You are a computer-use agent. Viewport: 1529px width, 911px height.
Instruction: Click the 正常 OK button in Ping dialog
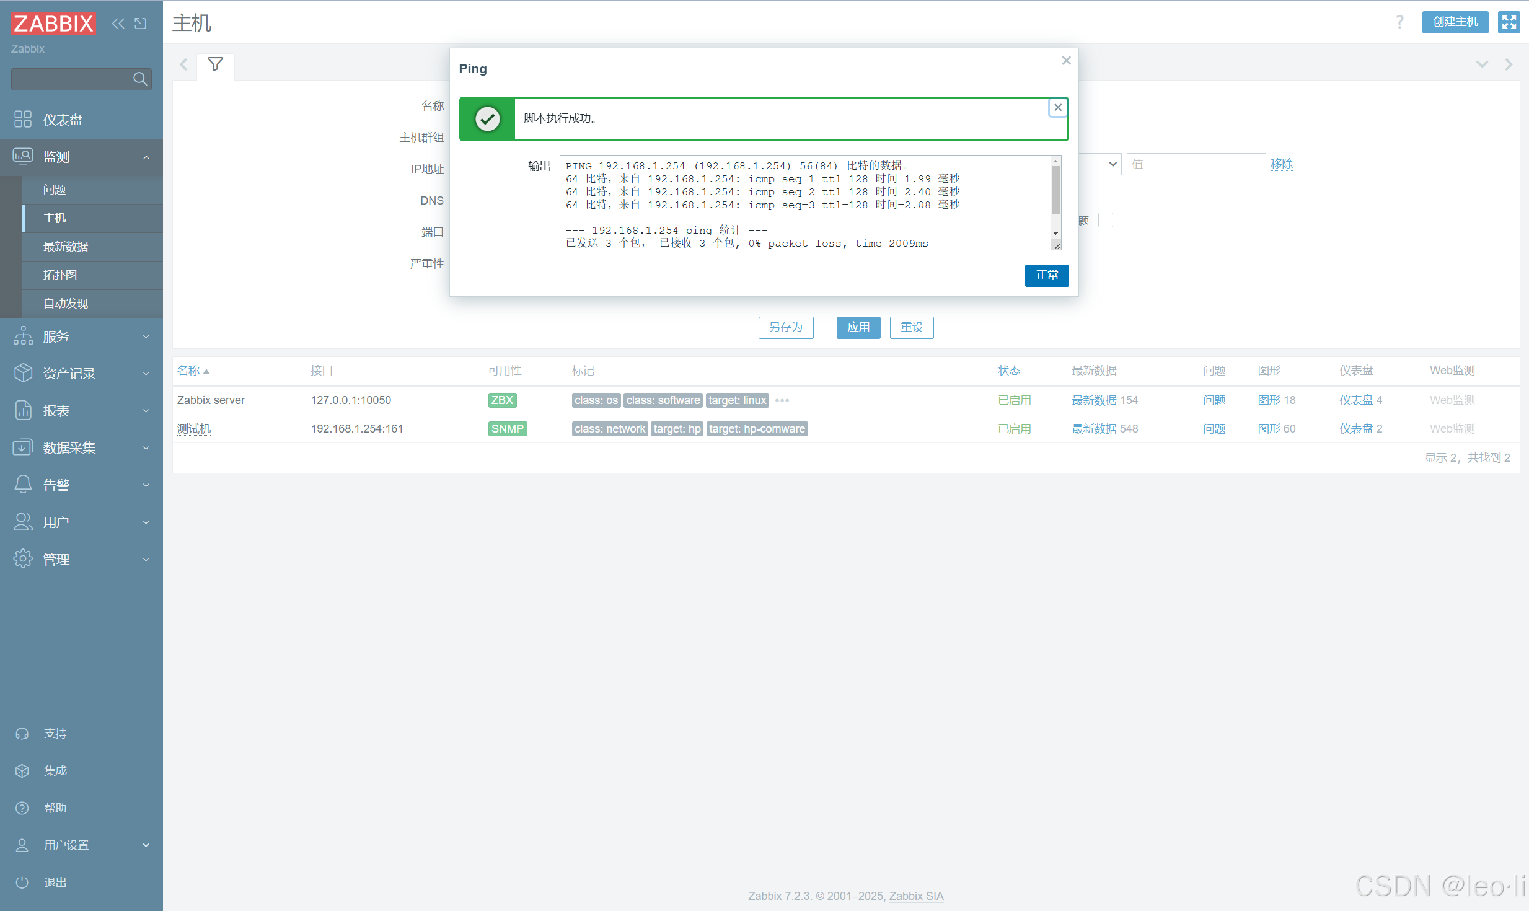(x=1046, y=275)
